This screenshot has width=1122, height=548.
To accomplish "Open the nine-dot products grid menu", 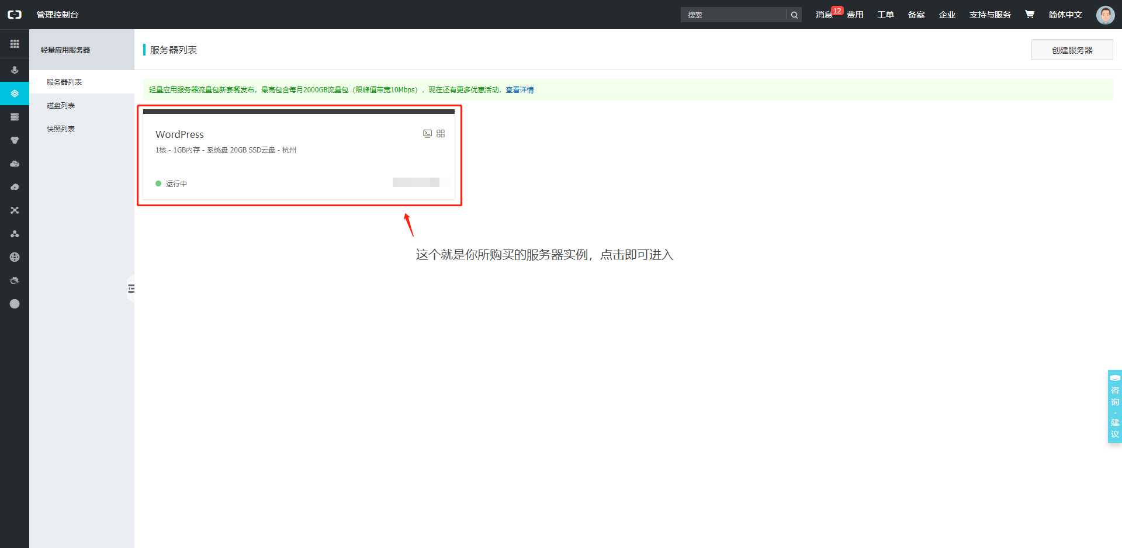I will pos(15,44).
